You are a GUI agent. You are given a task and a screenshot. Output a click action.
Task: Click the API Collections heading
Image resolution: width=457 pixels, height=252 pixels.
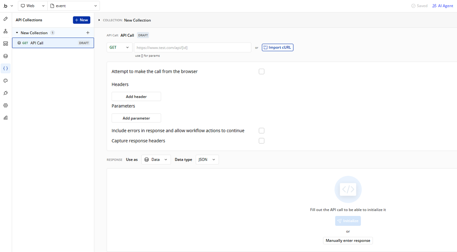(x=29, y=20)
